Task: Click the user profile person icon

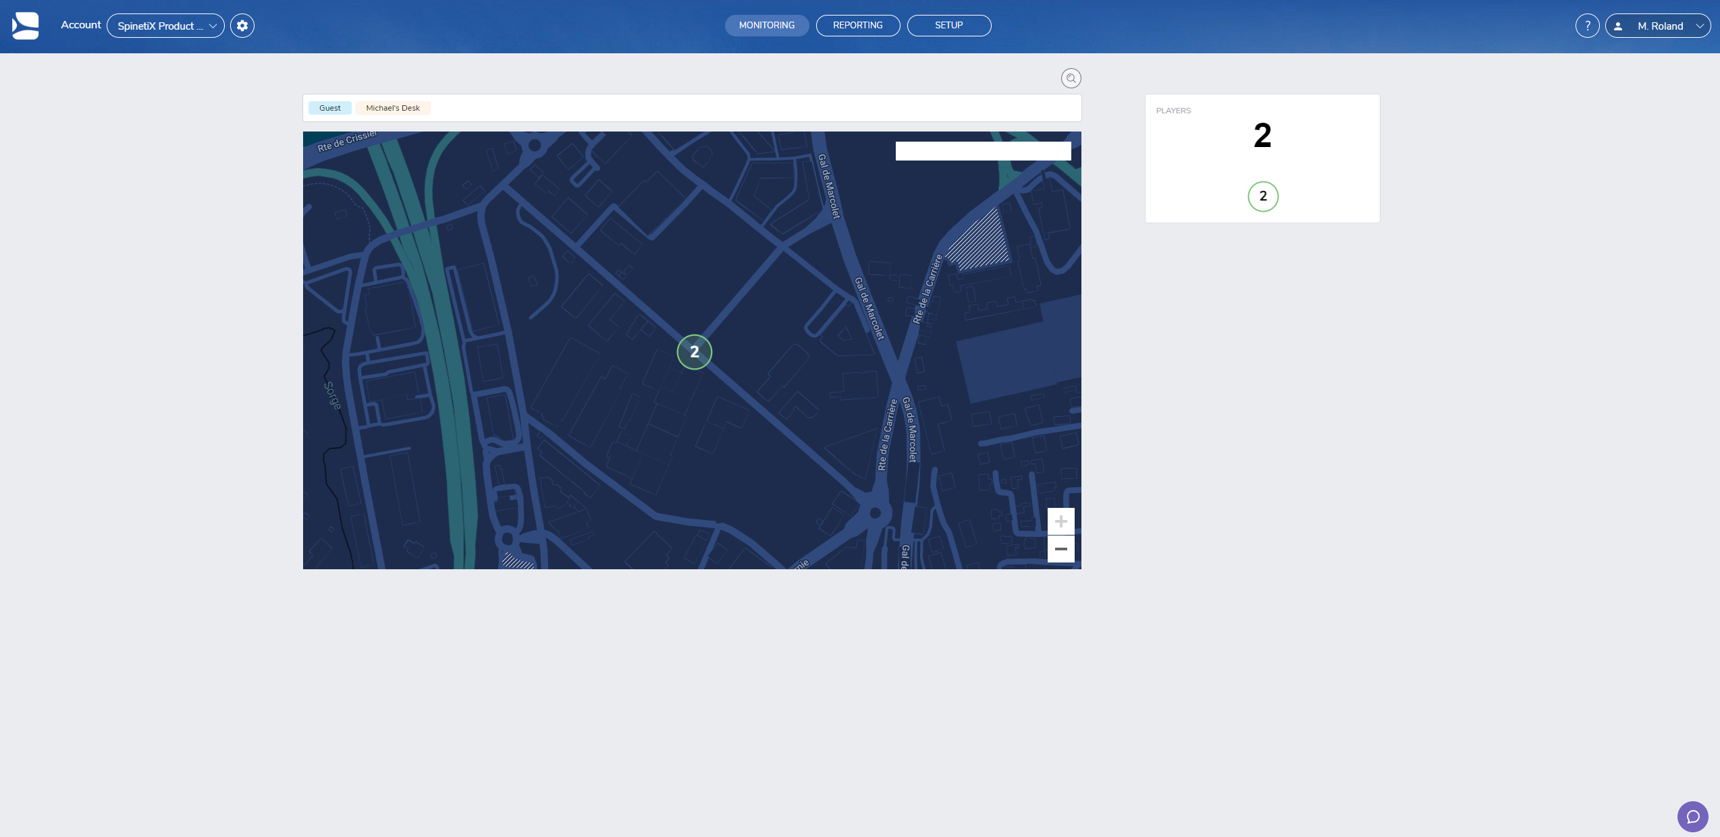Action: [1618, 26]
